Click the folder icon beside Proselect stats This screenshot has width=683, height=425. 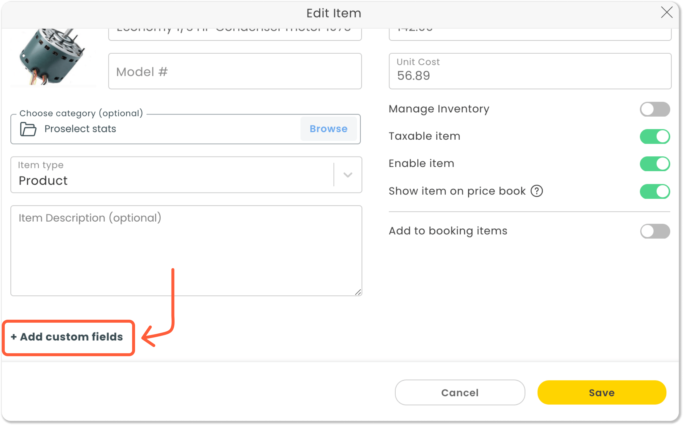pos(28,129)
